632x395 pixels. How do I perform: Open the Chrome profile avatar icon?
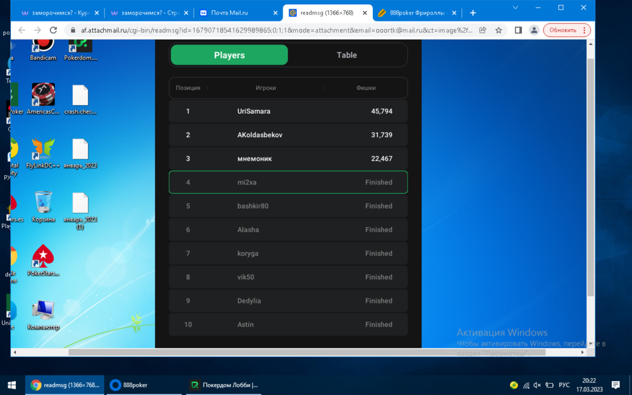point(534,30)
